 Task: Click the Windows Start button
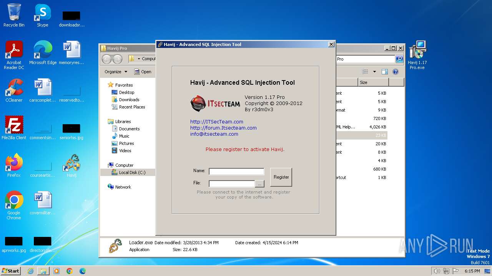coord(11,271)
